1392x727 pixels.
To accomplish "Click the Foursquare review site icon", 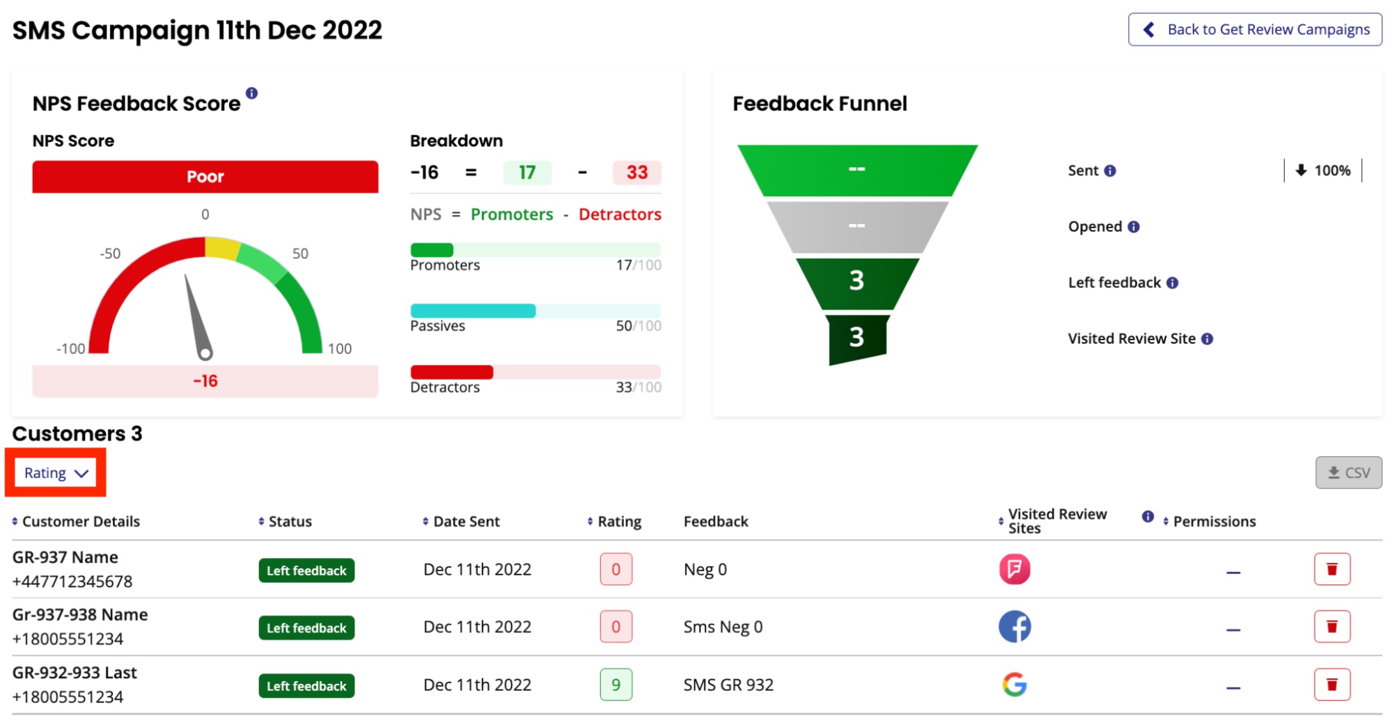I will tap(1015, 569).
